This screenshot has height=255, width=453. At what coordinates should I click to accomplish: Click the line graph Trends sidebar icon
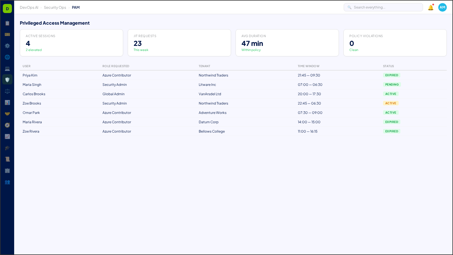coord(7,137)
